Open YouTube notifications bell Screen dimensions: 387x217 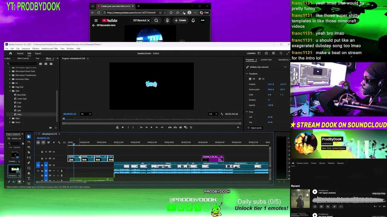point(193,20)
